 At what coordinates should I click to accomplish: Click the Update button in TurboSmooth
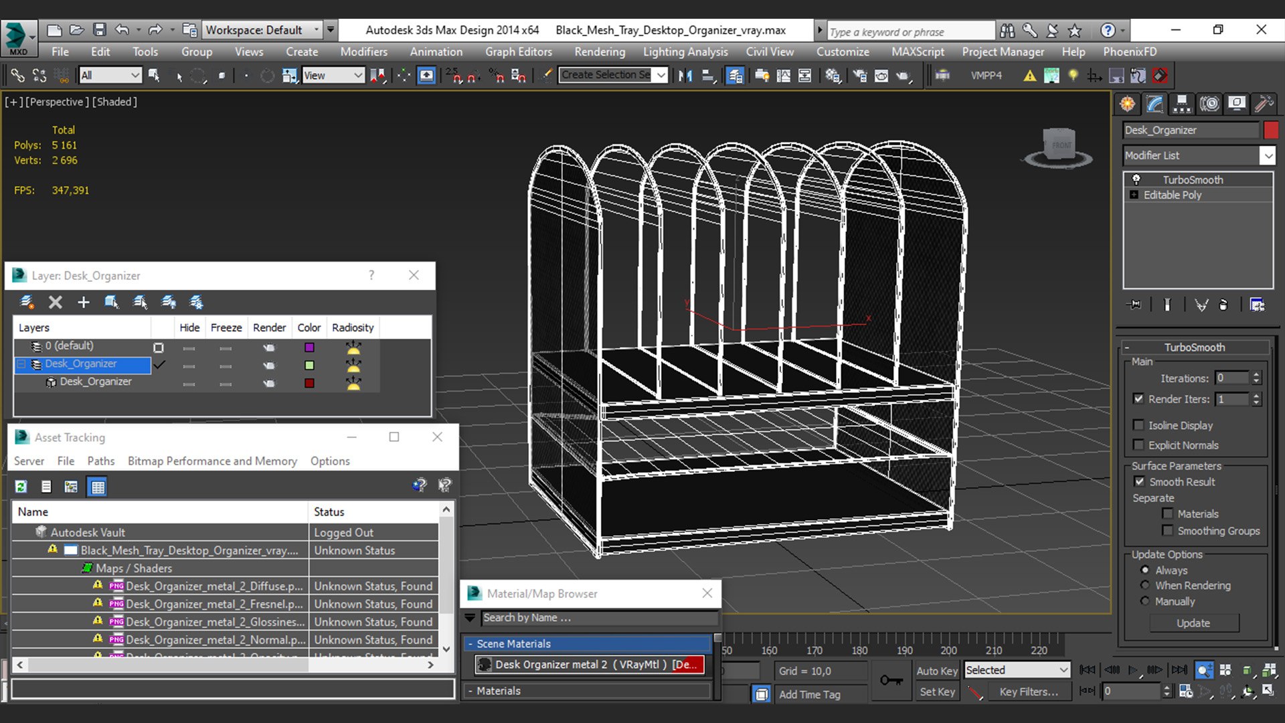click(x=1193, y=623)
